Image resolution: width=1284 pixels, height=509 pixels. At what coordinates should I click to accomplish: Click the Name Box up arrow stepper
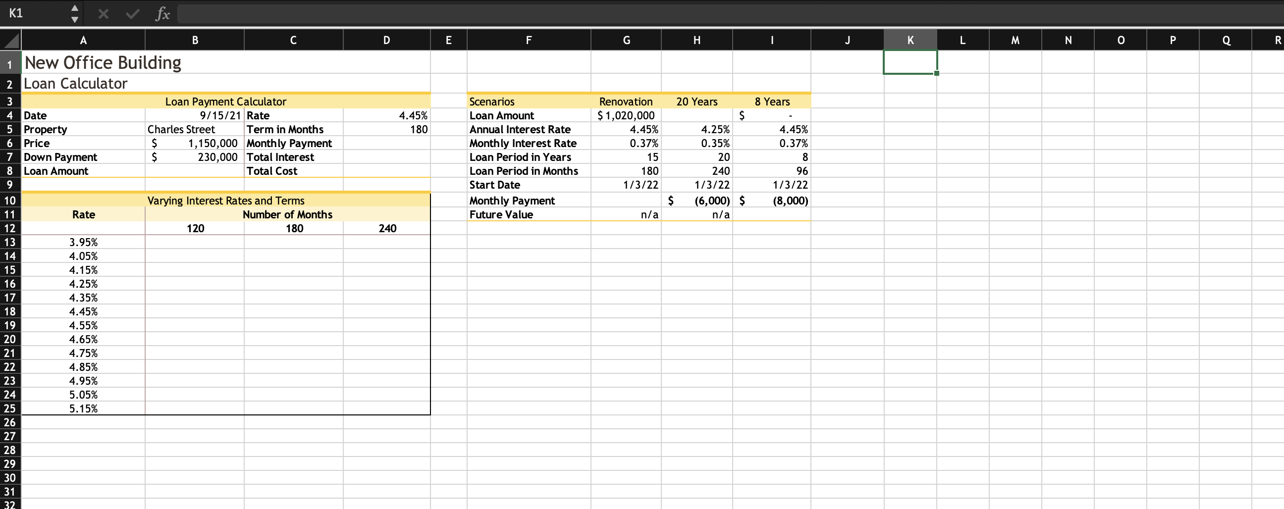(x=74, y=8)
